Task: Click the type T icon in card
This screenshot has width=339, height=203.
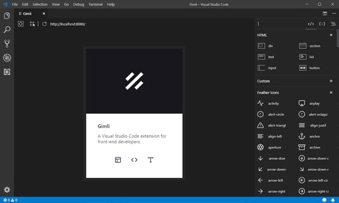Action: click(x=151, y=160)
